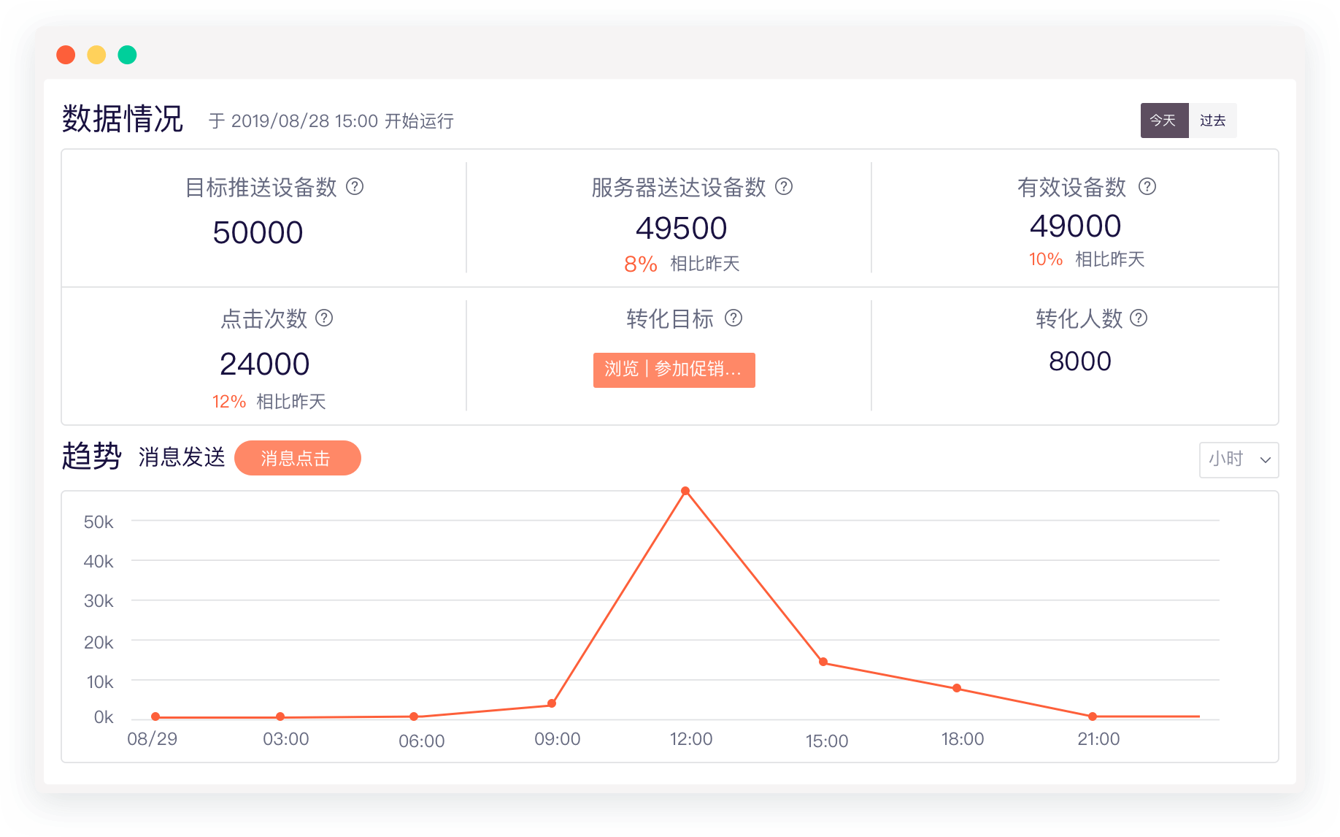Open the 小时 interval dropdown
1340x837 pixels.
tap(1239, 460)
